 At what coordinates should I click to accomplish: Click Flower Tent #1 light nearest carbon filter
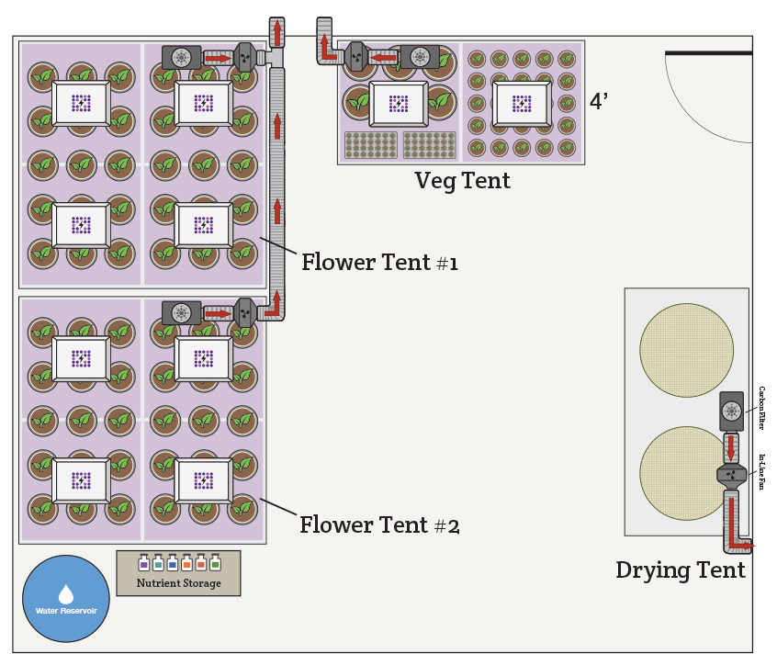[x=204, y=103]
